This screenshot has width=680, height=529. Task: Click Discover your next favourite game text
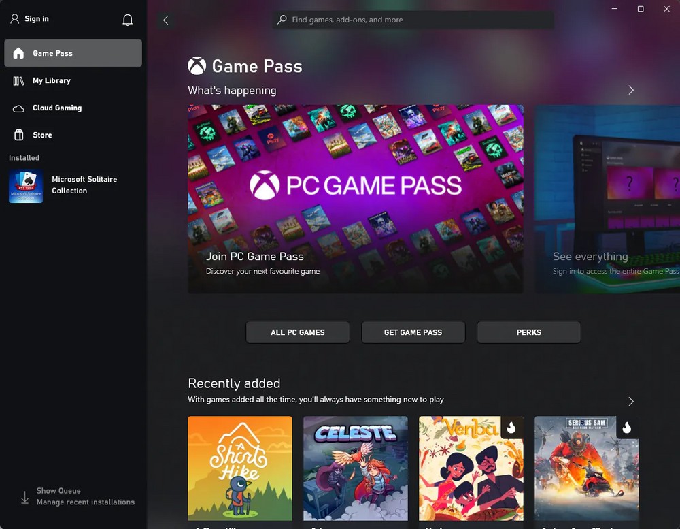click(x=262, y=271)
